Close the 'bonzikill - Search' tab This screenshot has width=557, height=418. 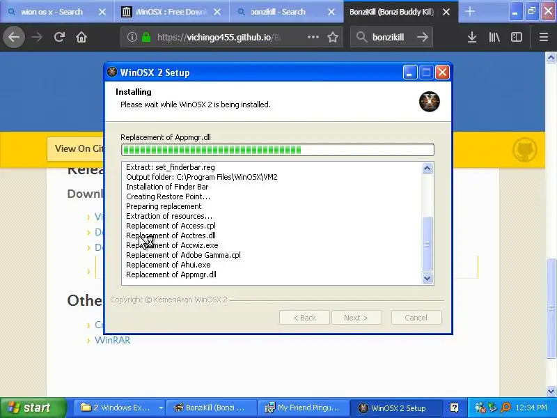pos(331,12)
